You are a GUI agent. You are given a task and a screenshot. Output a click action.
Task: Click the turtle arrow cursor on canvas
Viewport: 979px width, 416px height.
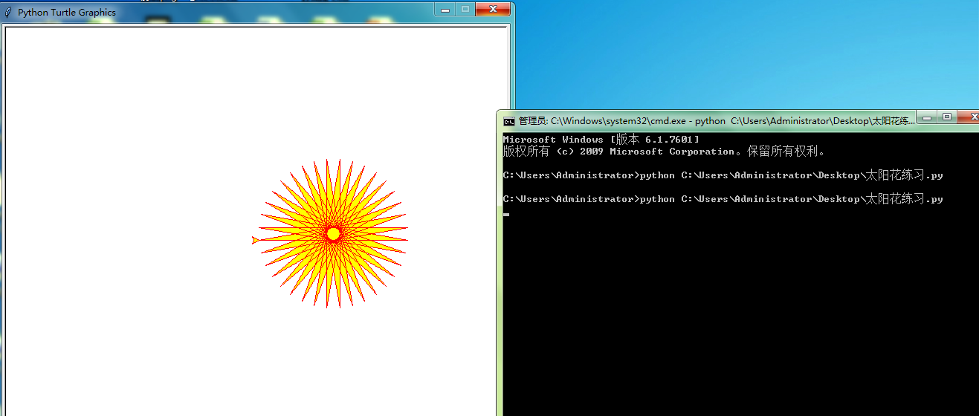(x=255, y=240)
